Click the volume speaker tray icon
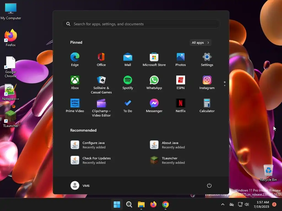282x211 pixels. click(x=247, y=204)
